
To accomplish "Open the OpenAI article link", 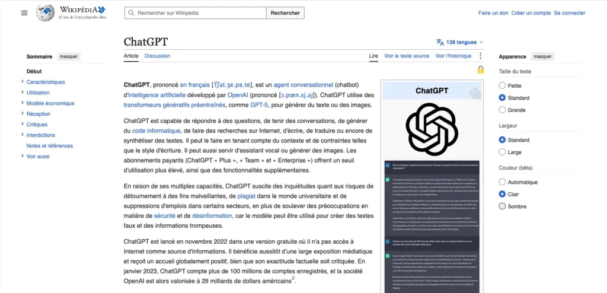I will click(238, 95).
